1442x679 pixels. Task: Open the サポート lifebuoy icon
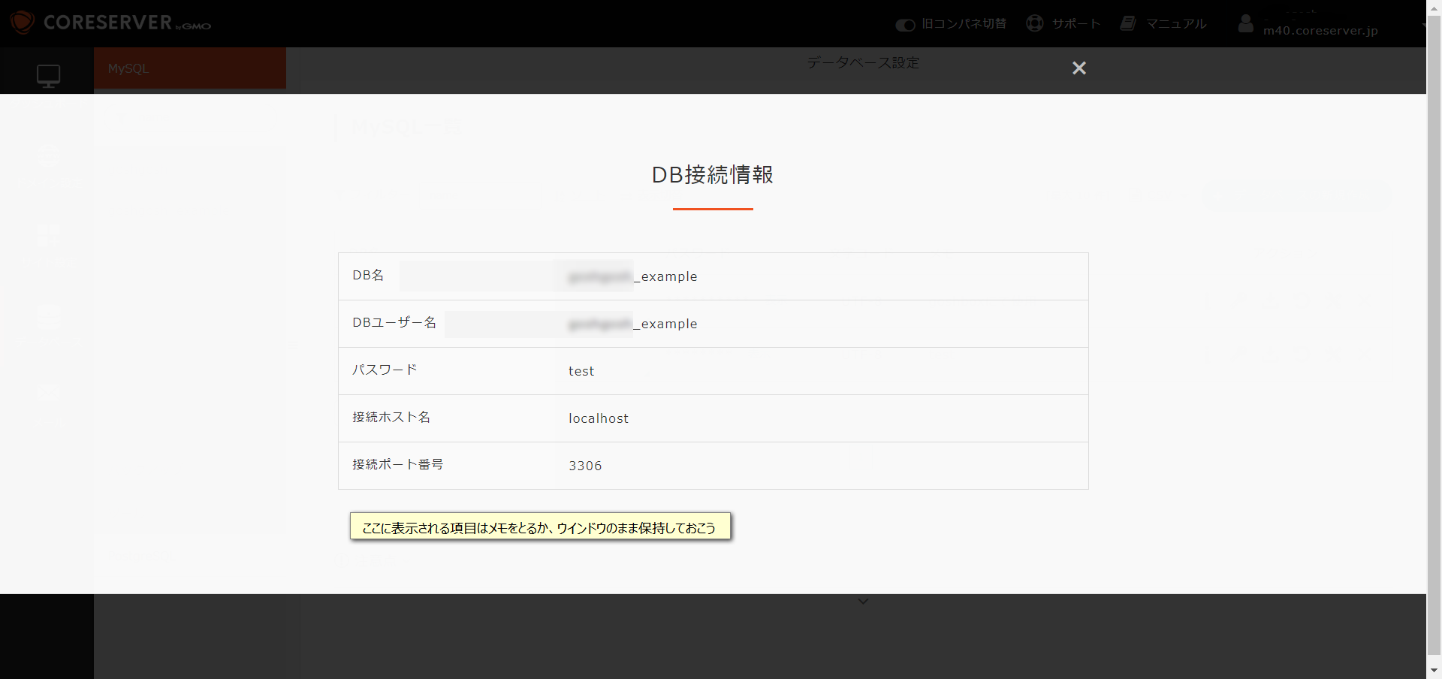tap(1035, 23)
